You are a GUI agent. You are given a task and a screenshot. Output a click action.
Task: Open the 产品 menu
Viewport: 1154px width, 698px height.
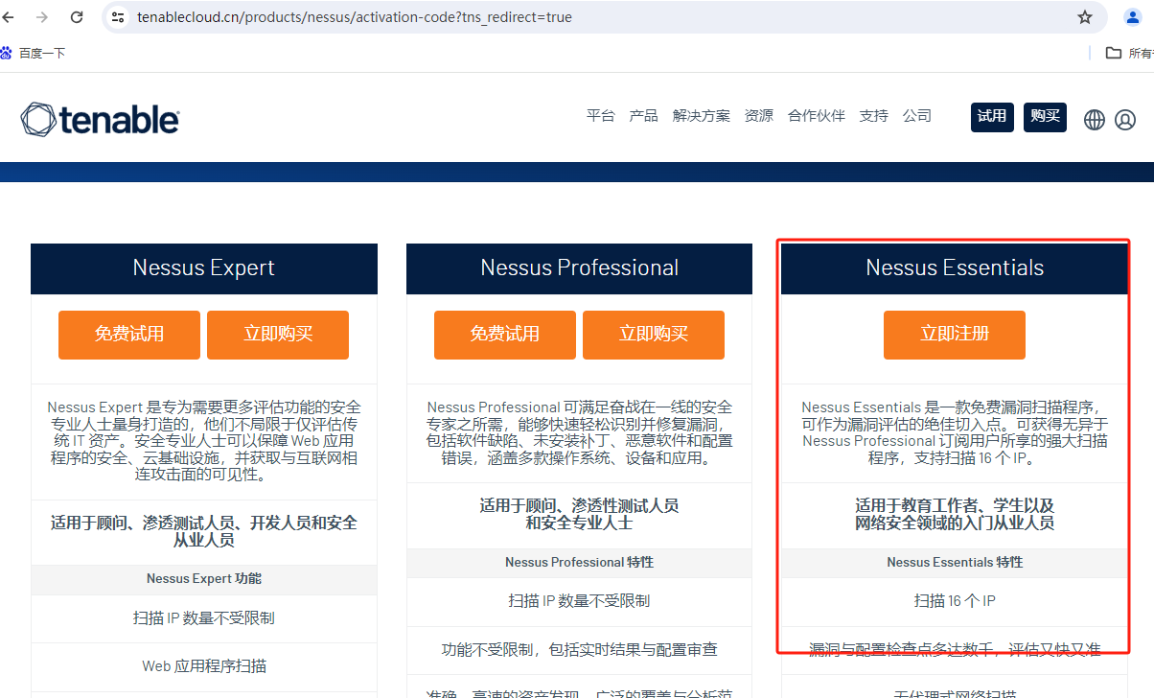644,116
